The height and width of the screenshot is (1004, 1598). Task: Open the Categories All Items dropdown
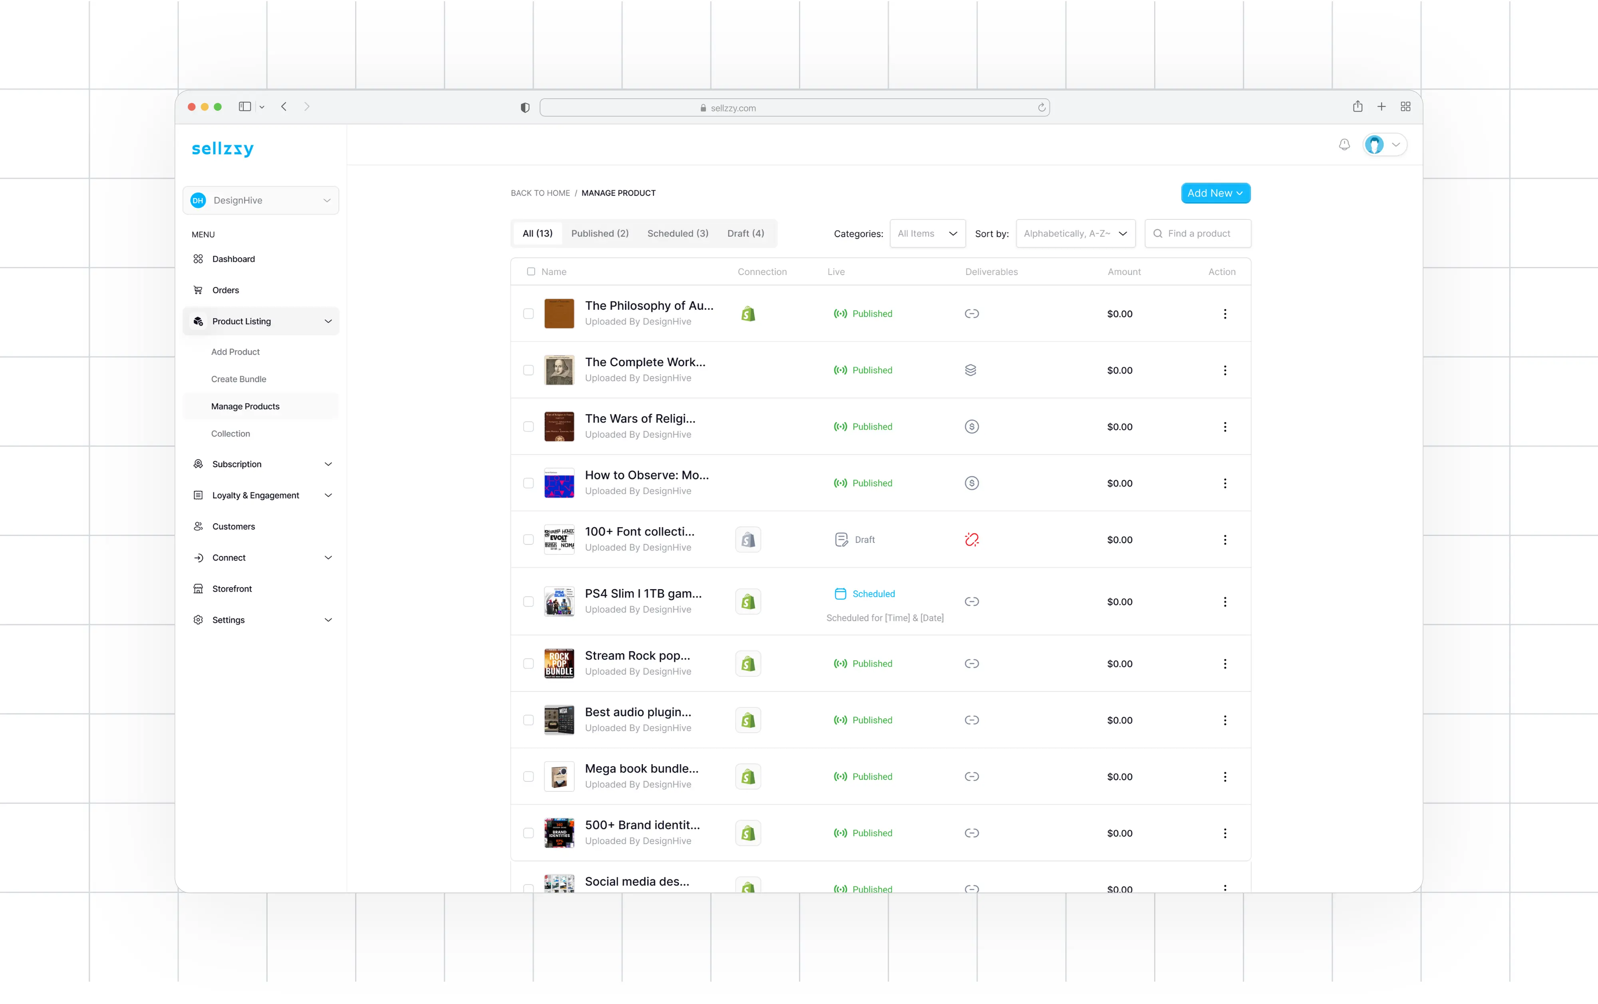(927, 233)
